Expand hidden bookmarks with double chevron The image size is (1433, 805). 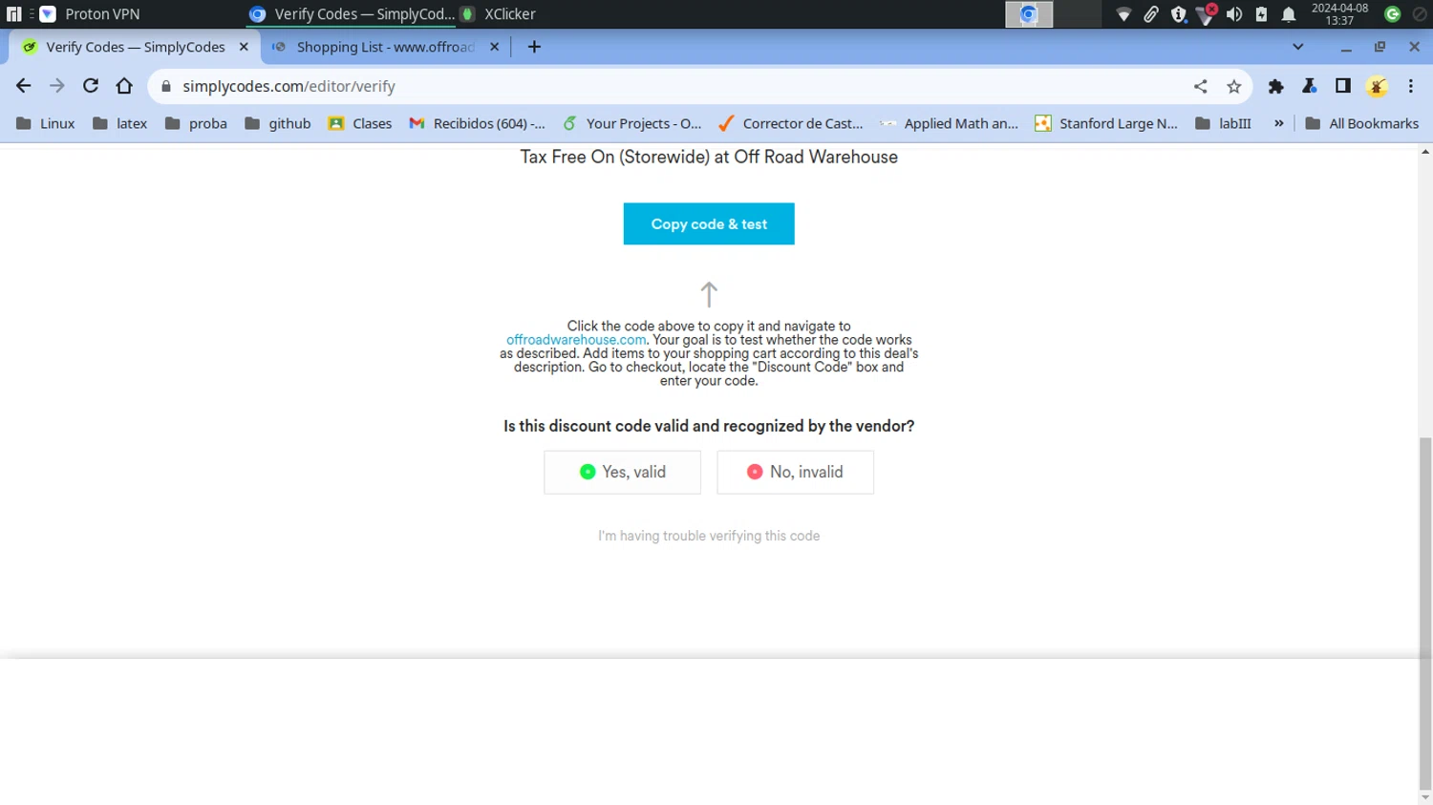point(1279,123)
